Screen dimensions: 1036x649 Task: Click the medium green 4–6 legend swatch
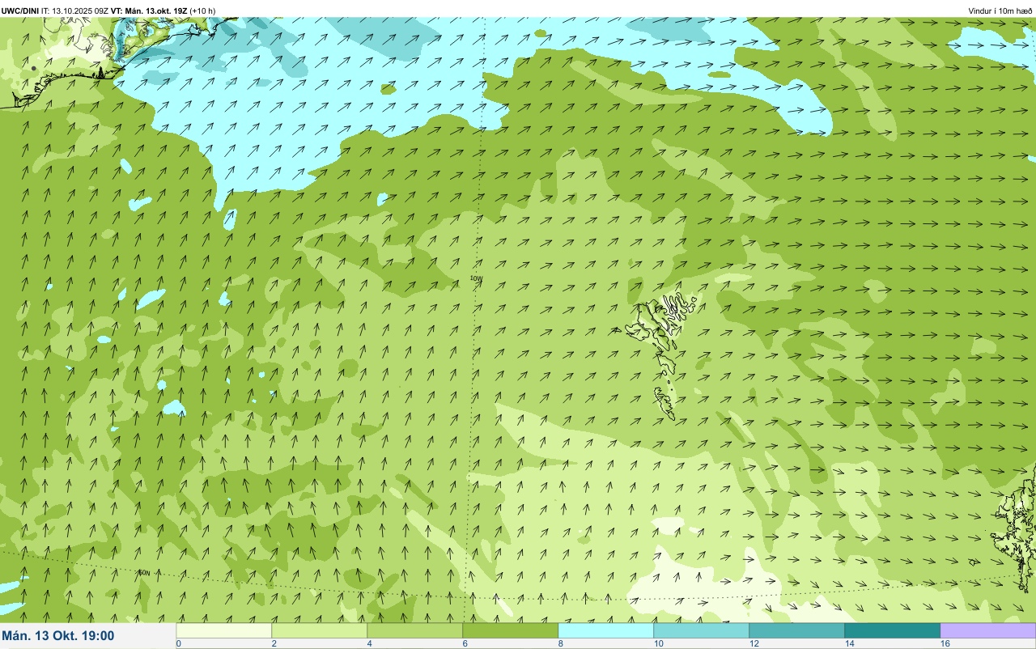[x=415, y=630]
